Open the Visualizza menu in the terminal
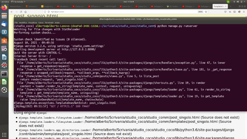This screenshot has height=139, width=247. pyautogui.click(x=32, y=23)
